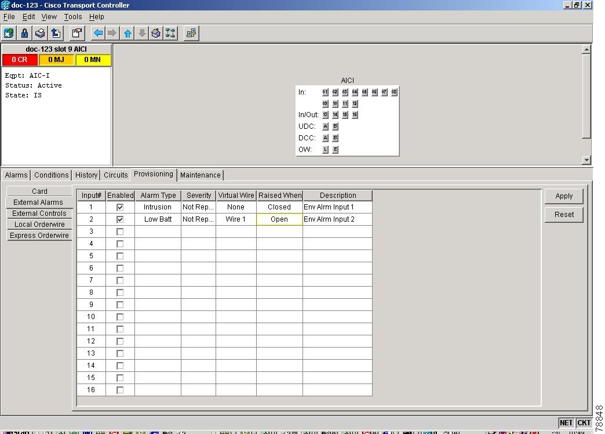The width and height of the screenshot is (605, 434).
Task: Open Raised When cell showing Open
Action: point(279,219)
